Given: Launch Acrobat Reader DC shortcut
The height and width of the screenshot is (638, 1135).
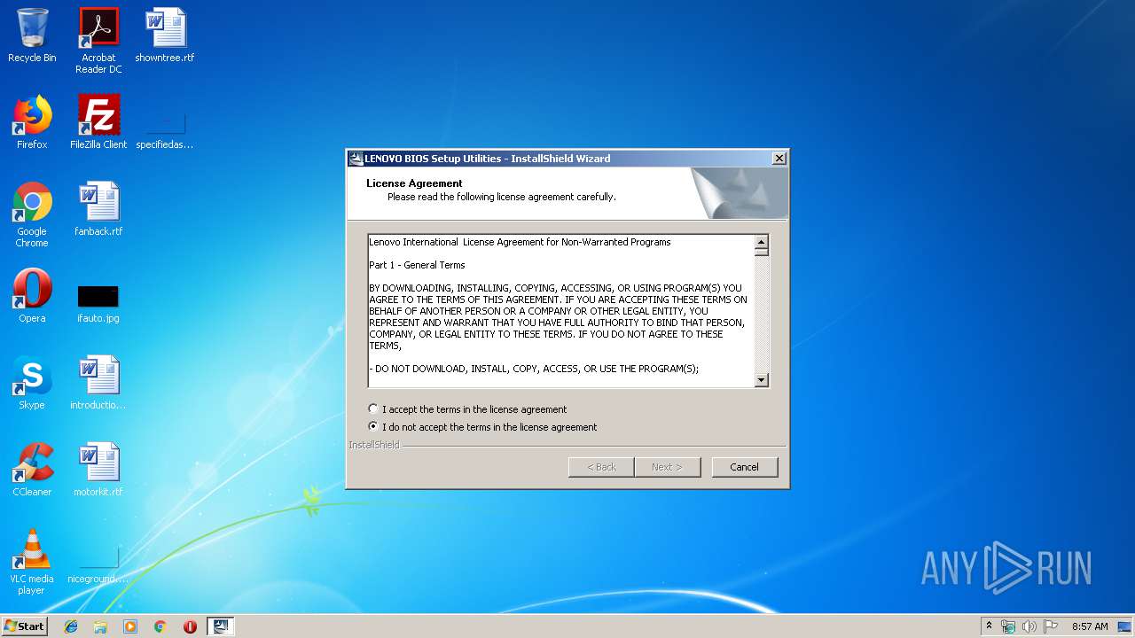Looking at the screenshot, I should 98,41.
